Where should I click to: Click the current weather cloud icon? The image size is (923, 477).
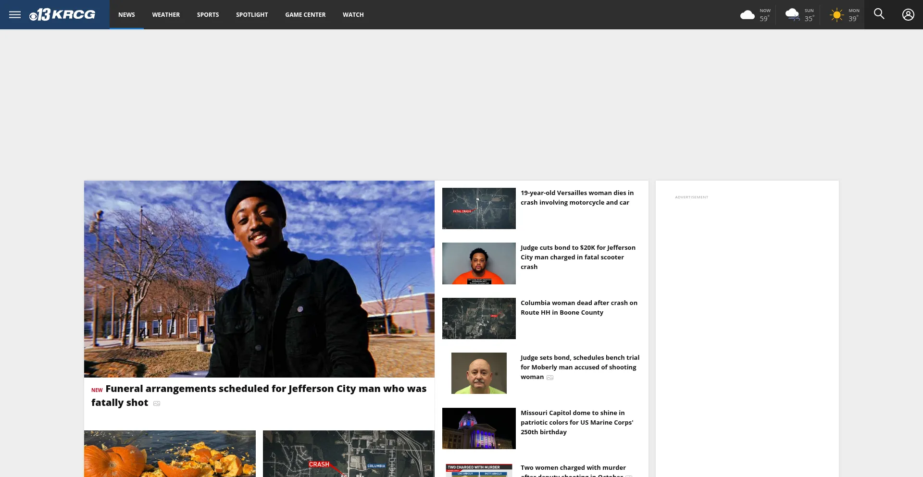tap(747, 15)
